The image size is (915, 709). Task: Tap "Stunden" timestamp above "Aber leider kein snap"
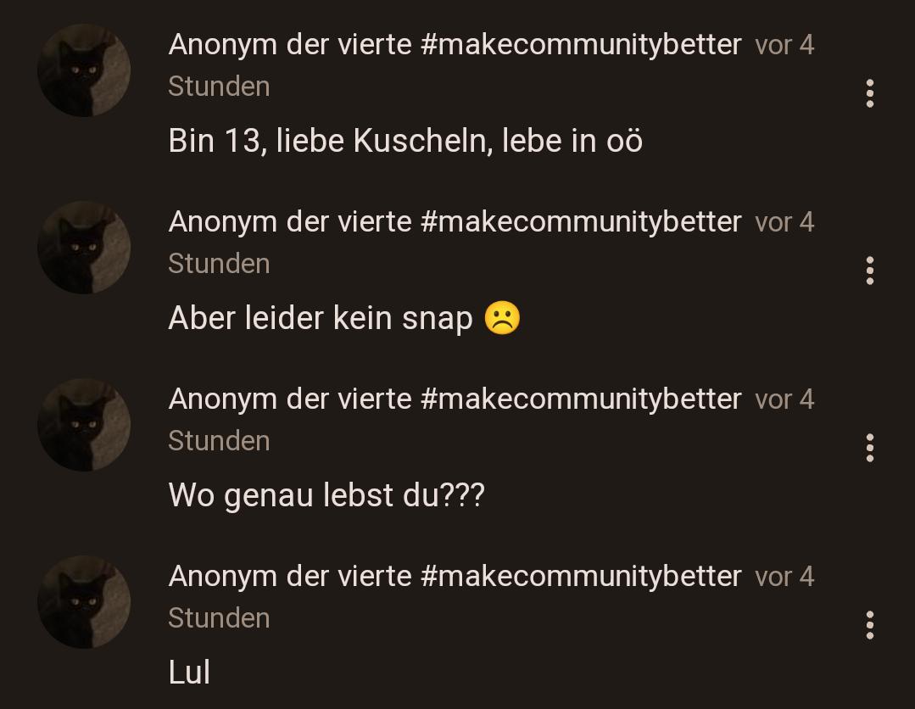(x=219, y=264)
